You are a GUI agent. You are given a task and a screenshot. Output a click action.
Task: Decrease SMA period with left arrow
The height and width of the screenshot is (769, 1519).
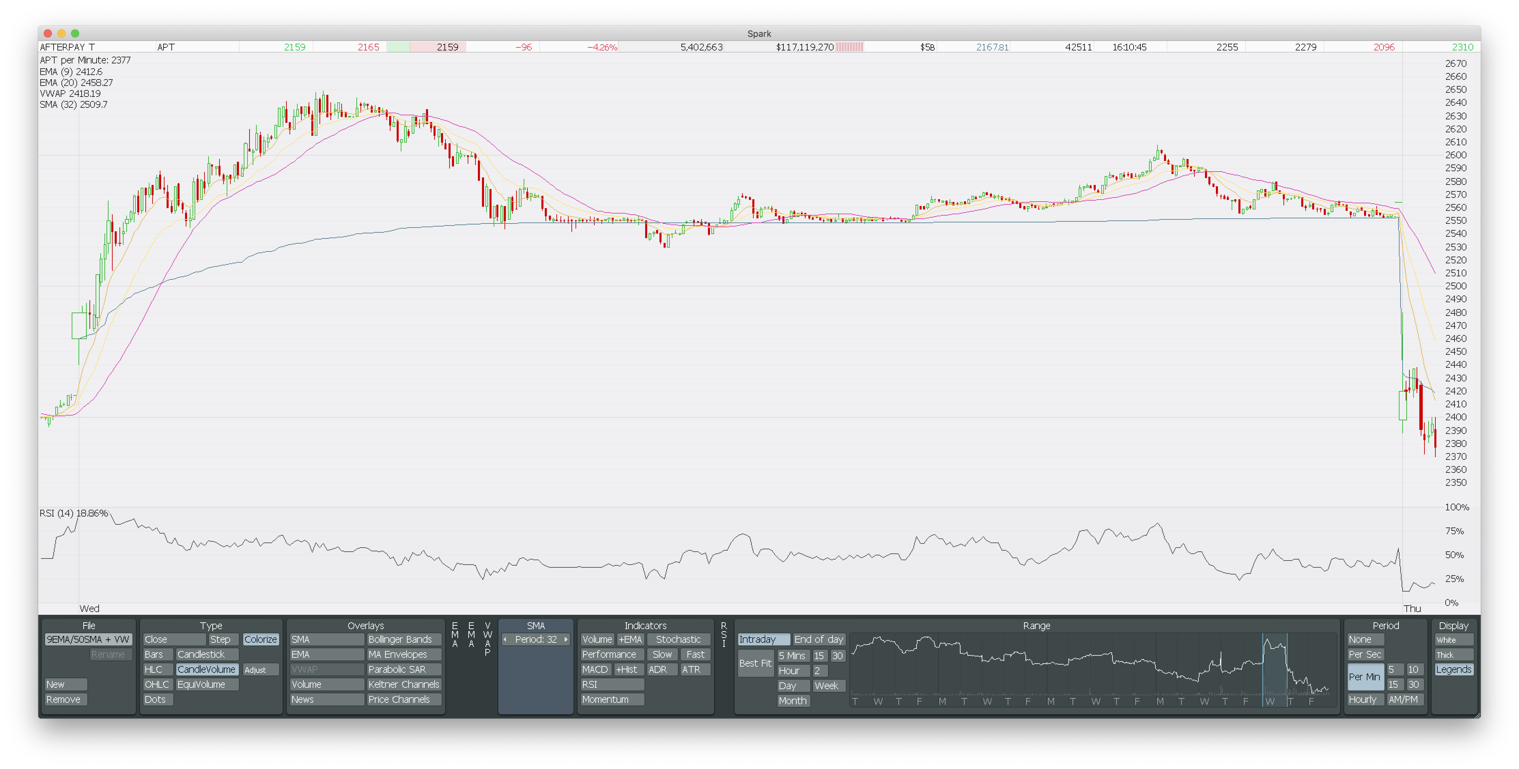click(505, 639)
